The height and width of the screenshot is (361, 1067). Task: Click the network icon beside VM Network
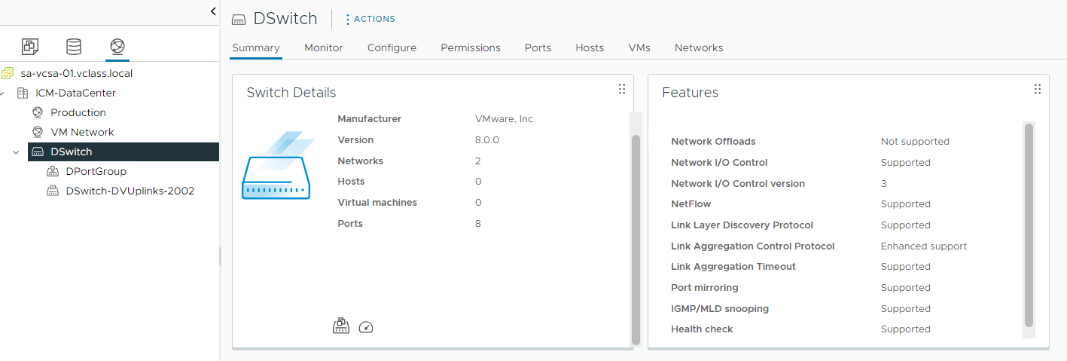click(x=38, y=132)
